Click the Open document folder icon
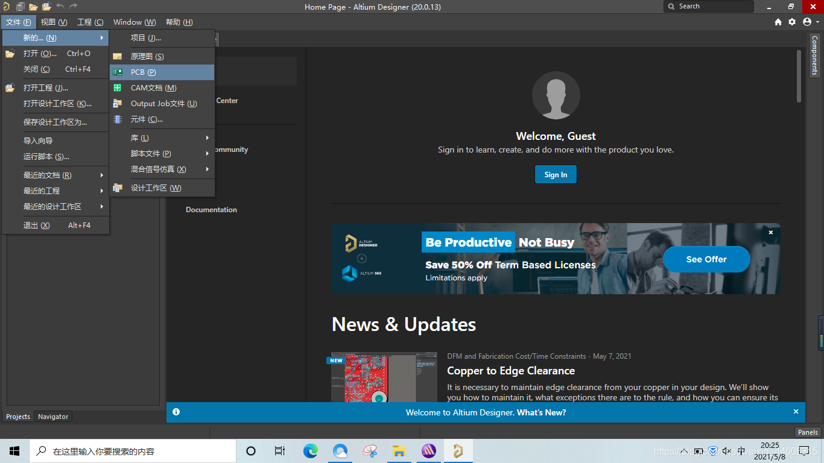The height and width of the screenshot is (463, 824). click(33, 7)
